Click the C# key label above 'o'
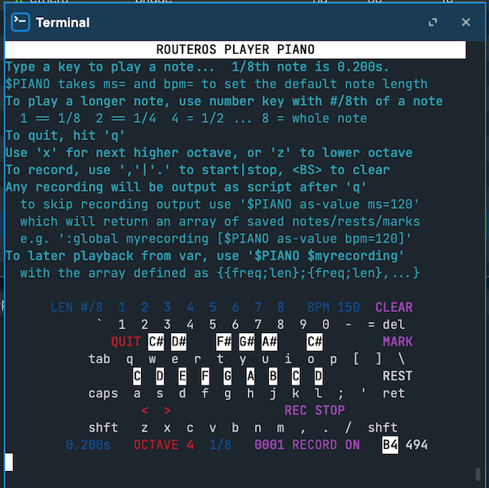 (x=315, y=341)
